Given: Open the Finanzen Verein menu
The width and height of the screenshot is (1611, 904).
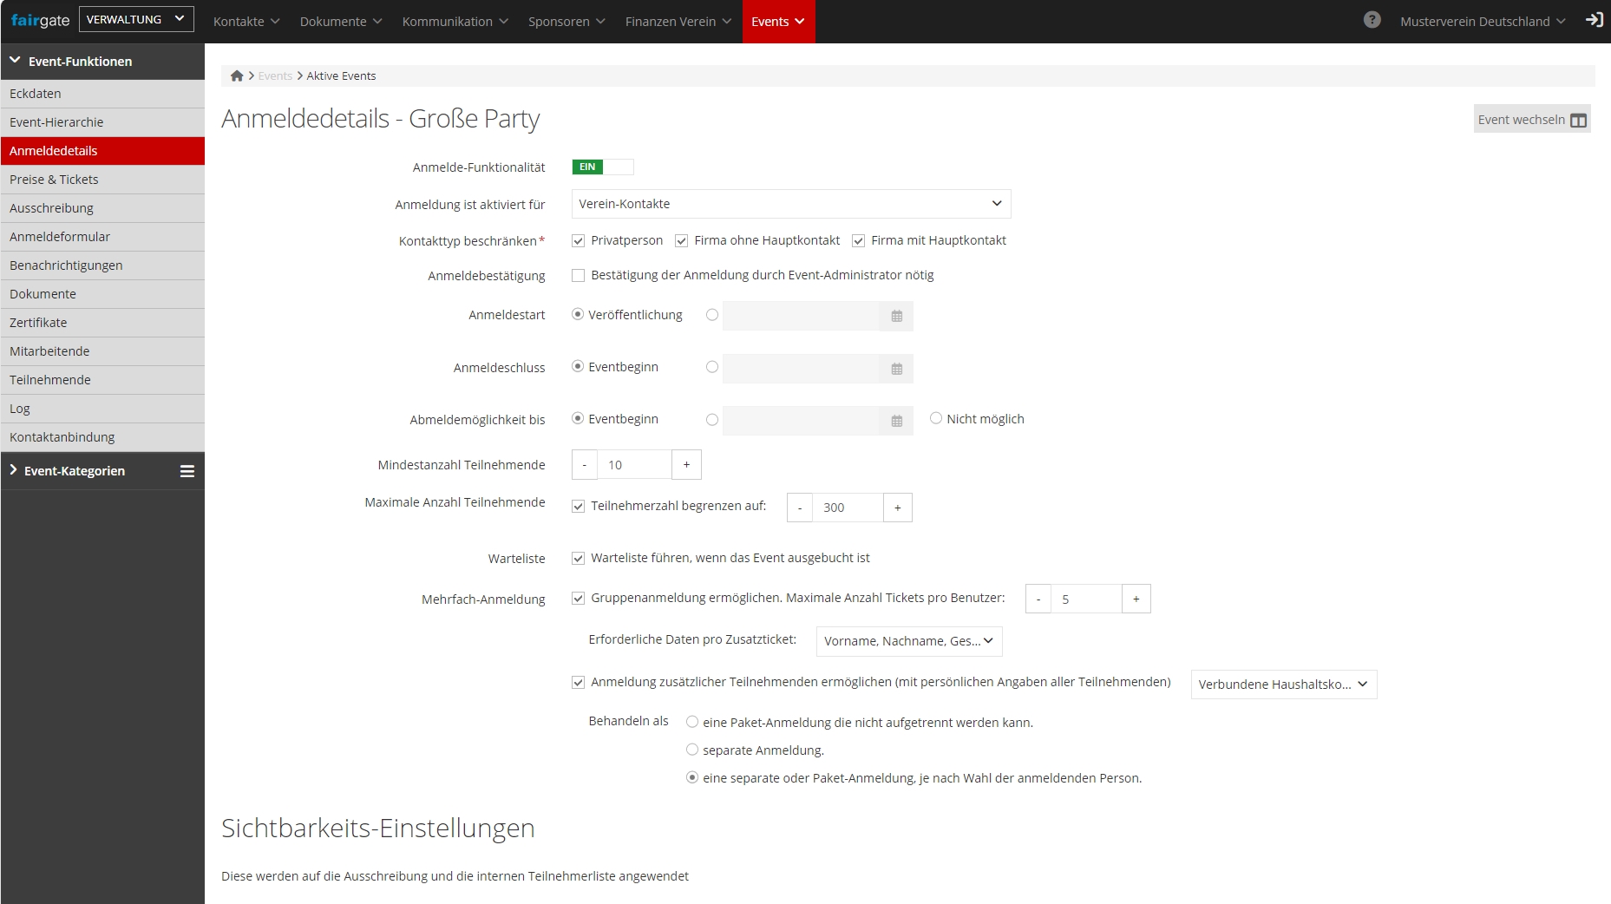Looking at the screenshot, I should [678, 21].
